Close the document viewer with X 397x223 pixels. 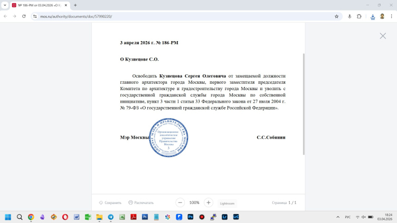[x=383, y=36]
